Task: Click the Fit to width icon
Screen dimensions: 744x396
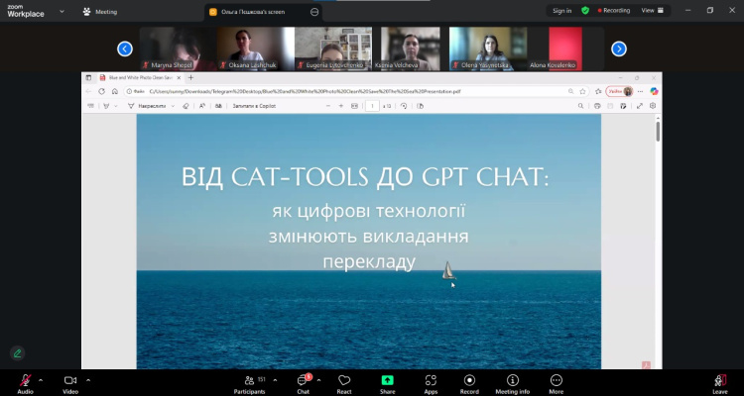Action: (x=354, y=106)
